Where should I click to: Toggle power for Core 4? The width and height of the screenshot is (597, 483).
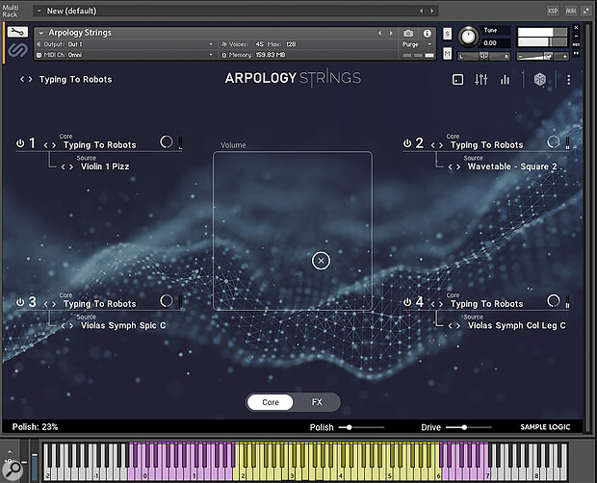coord(407,302)
